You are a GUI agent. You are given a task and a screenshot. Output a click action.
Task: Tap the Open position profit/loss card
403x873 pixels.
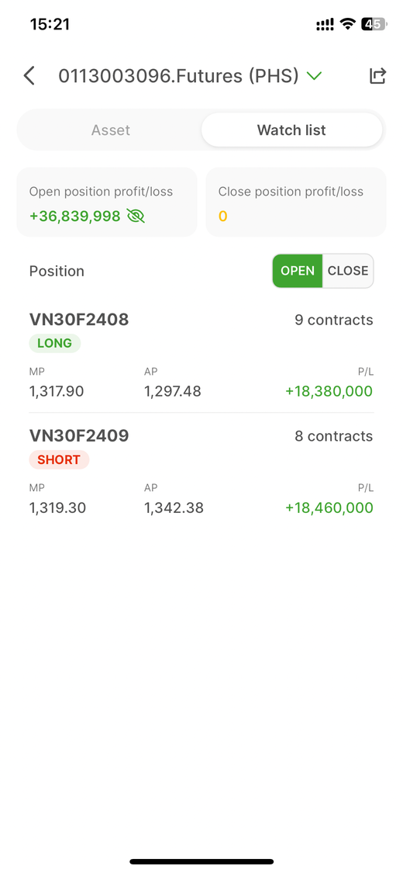tap(107, 202)
